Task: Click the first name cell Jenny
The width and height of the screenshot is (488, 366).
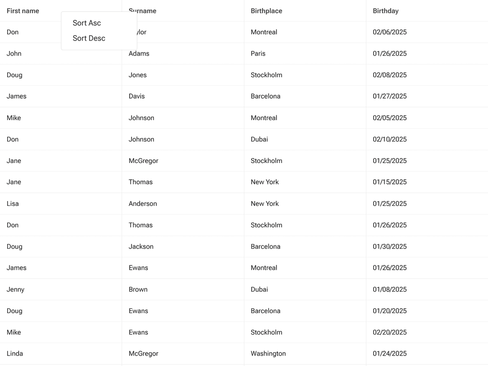Action: pos(16,289)
